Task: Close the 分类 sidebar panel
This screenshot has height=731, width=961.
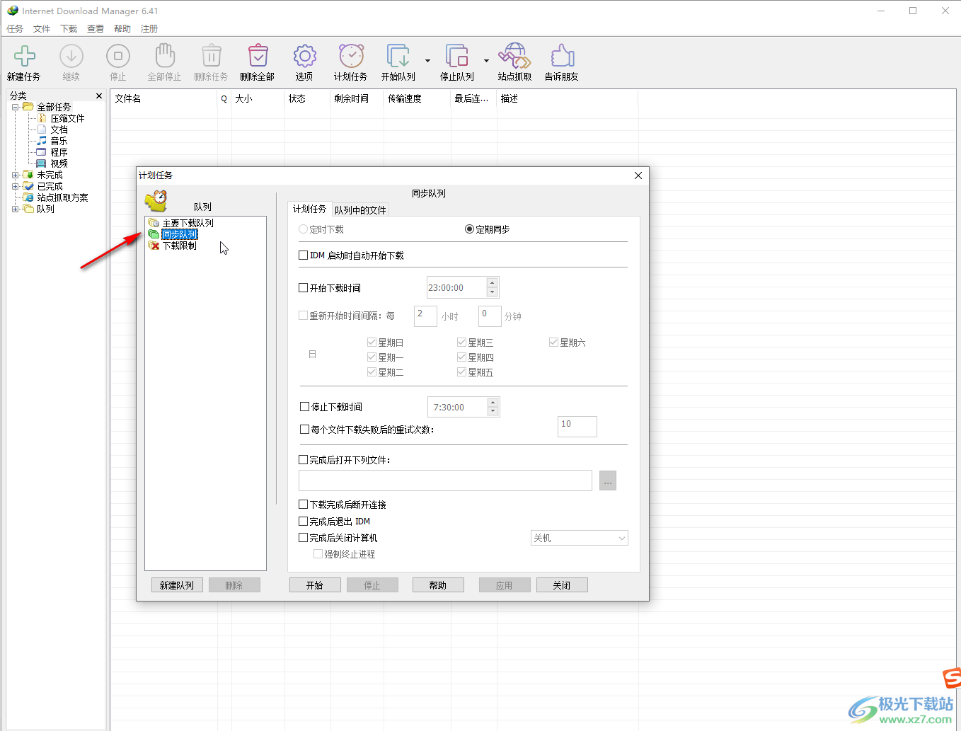Action: (99, 96)
